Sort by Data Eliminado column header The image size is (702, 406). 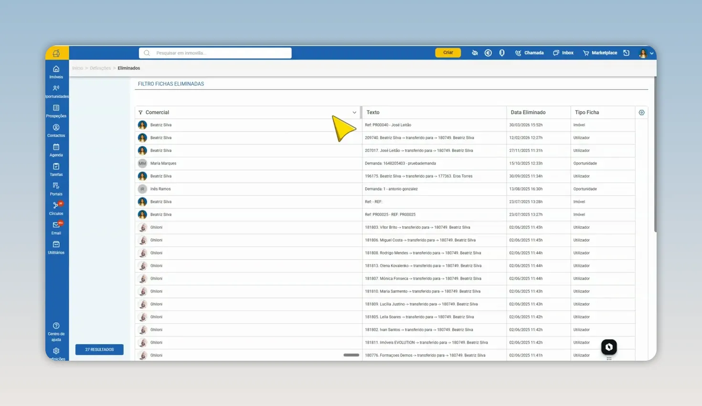[528, 112]
